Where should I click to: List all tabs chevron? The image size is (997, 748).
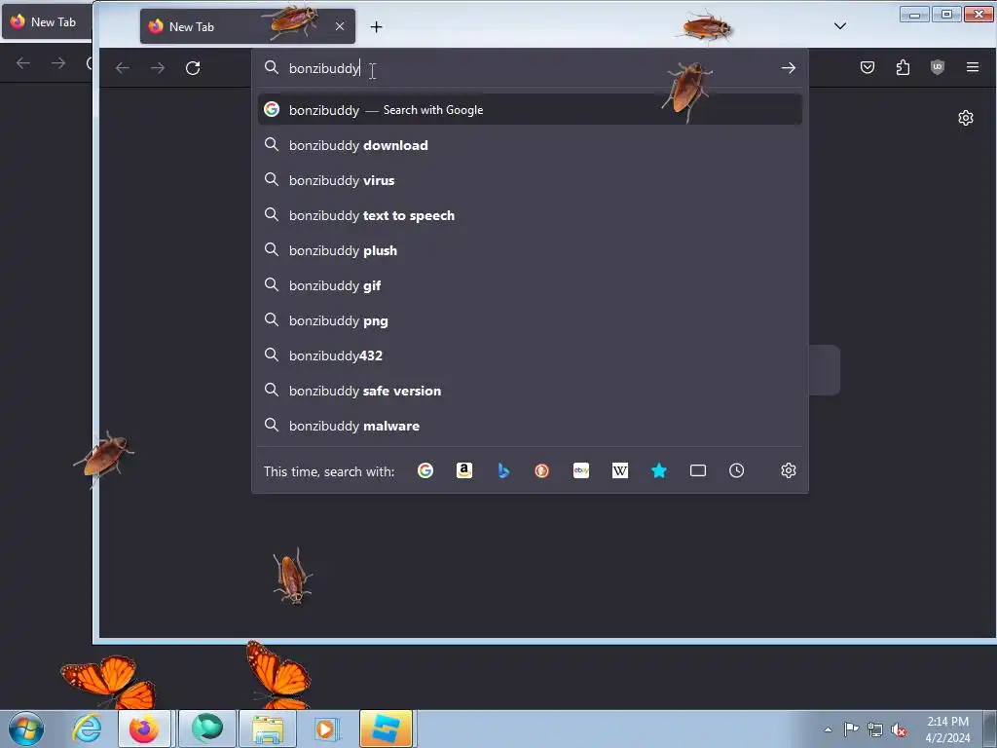coord(840,26)
